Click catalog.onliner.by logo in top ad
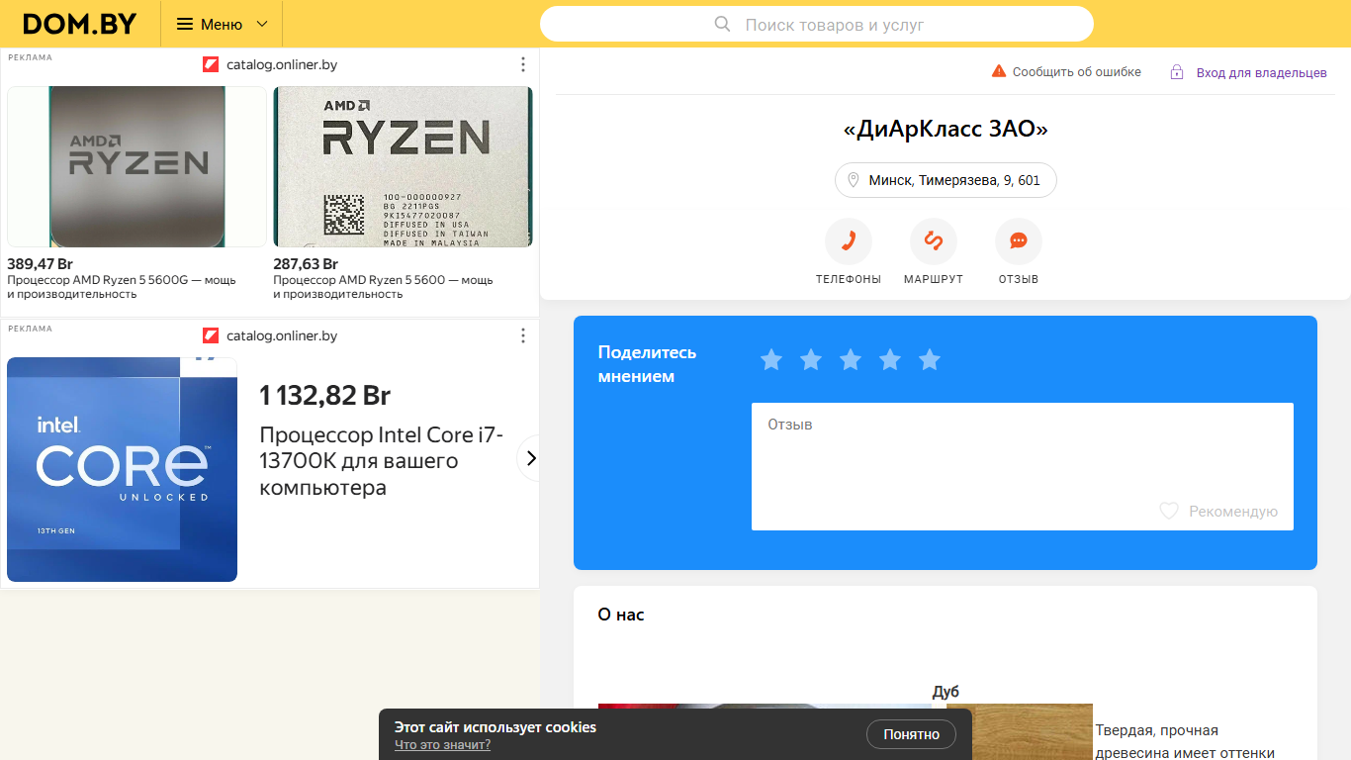Viewport: 1351px width, 760px height. coord(211,64)
